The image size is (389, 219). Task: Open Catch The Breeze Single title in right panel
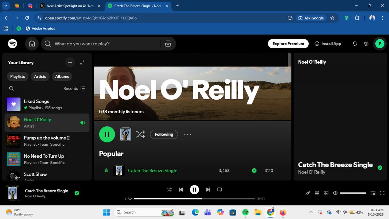coord(336,165)
